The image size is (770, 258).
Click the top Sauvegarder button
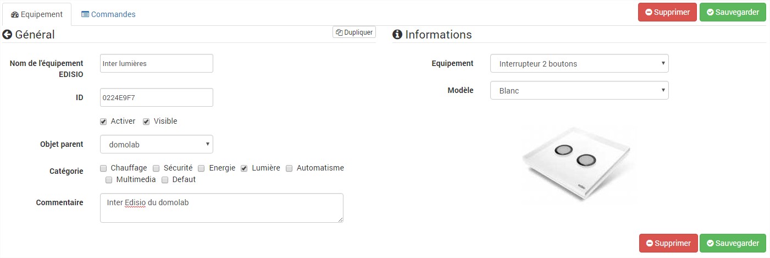(733, 12)
